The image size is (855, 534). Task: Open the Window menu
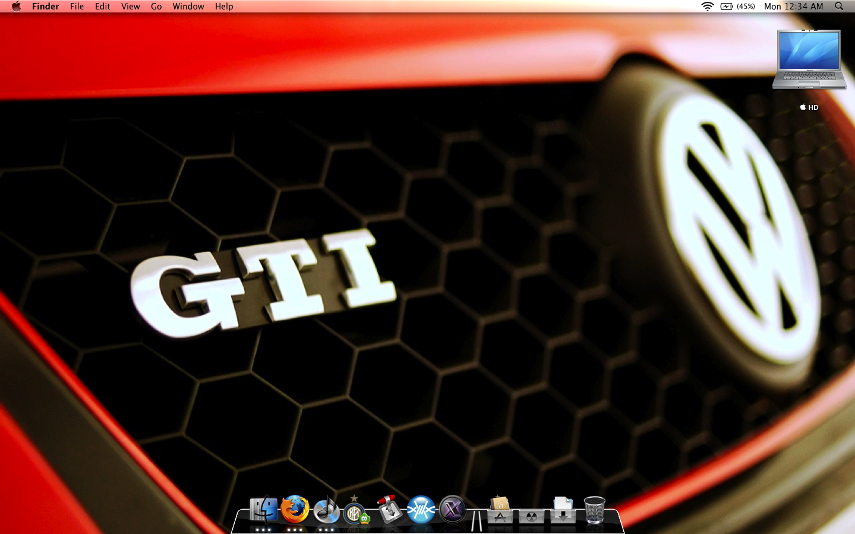[188, 6]
